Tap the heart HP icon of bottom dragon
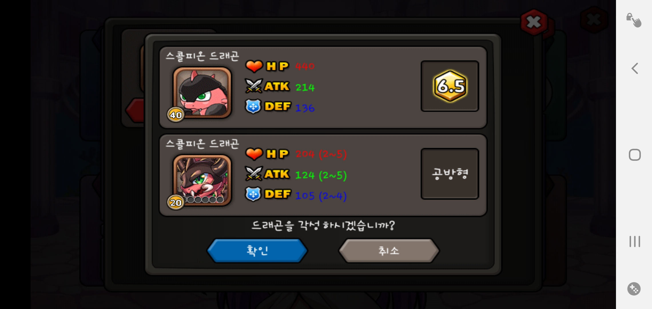Image resolution: width=652 pixels, height=309 pixels. (x=254, y=154)
